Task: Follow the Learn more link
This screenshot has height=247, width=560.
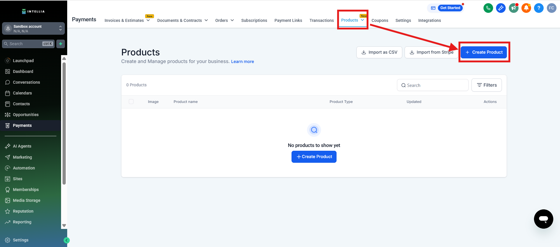Action: click(242, 62)
